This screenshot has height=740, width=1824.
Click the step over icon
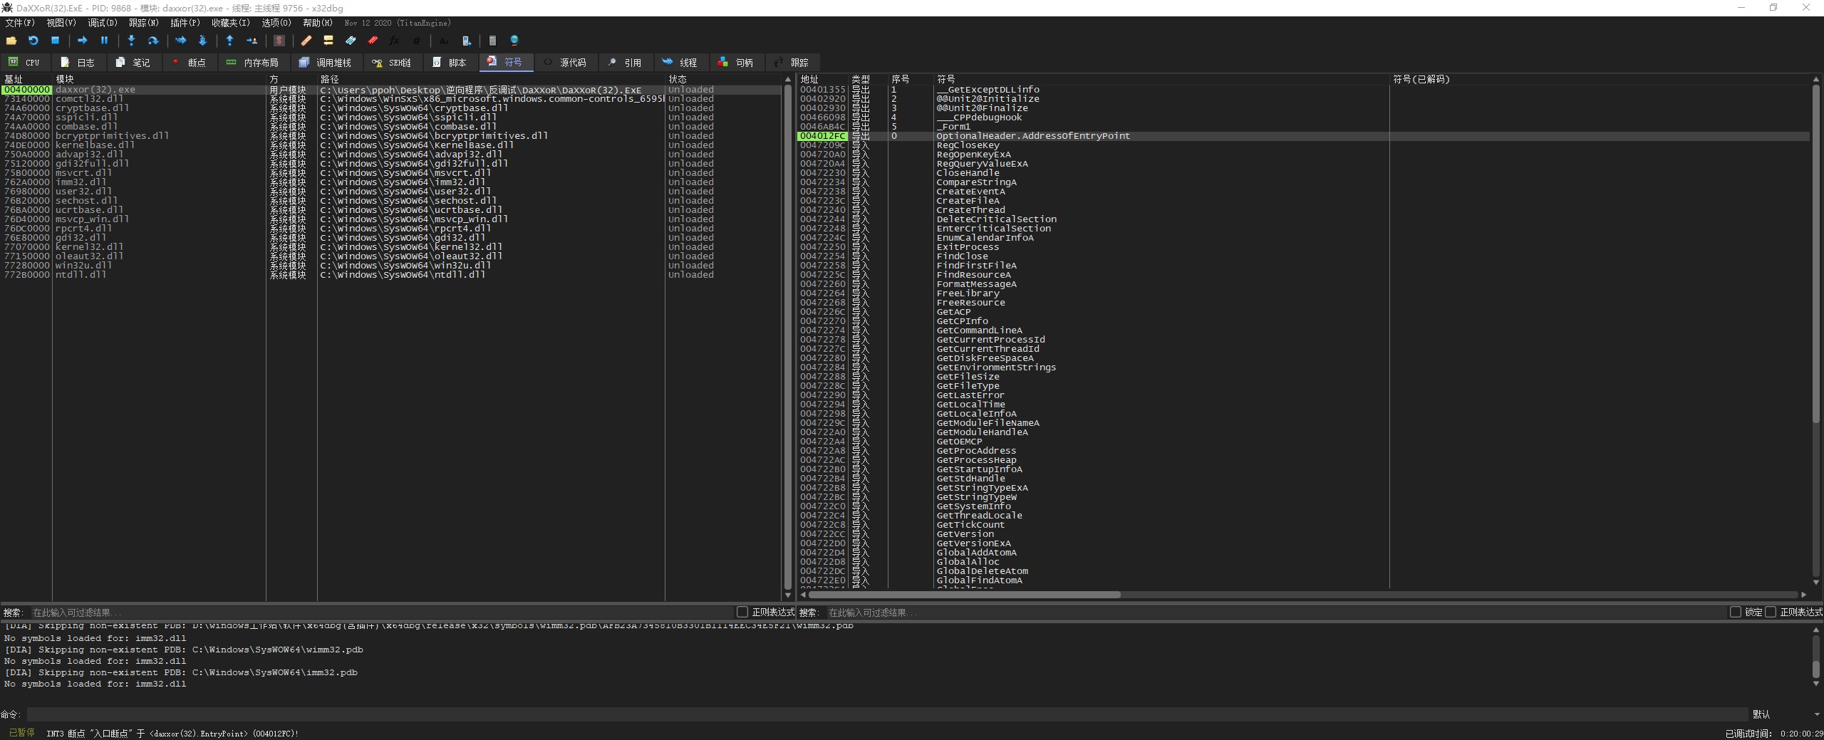(x=152, y=41)
